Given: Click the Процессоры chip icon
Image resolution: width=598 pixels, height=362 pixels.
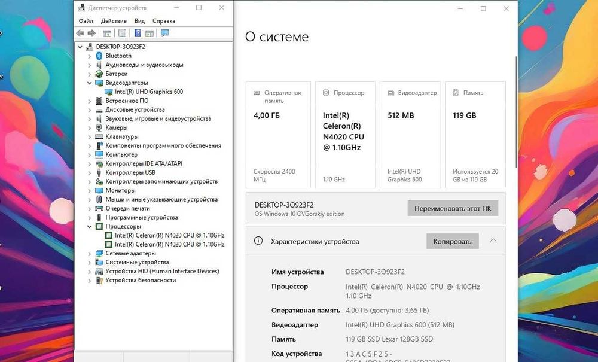Looking at the screenshot, I should click(99, 226).
